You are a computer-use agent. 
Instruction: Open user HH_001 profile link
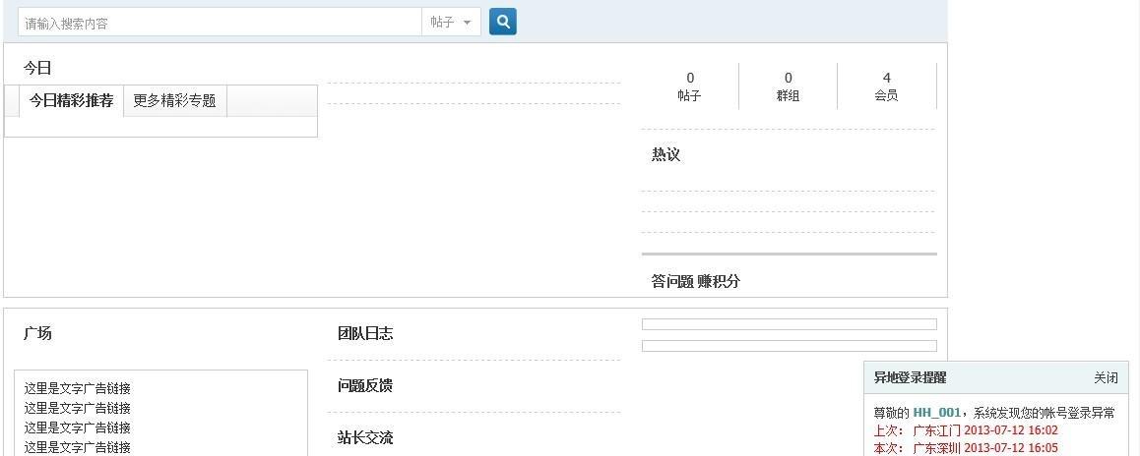point(937,413)
